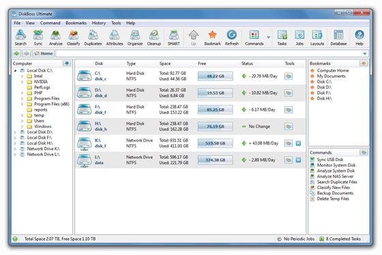Open the Duplicates finder tool
The width and height of the screenshot is (382, 255).
point(93,37)
